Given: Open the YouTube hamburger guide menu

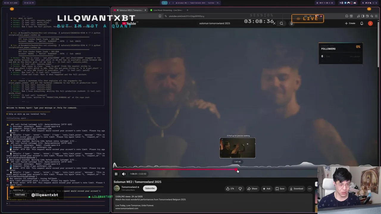Looking at the screenshot, I should click(x=117, y=23).
